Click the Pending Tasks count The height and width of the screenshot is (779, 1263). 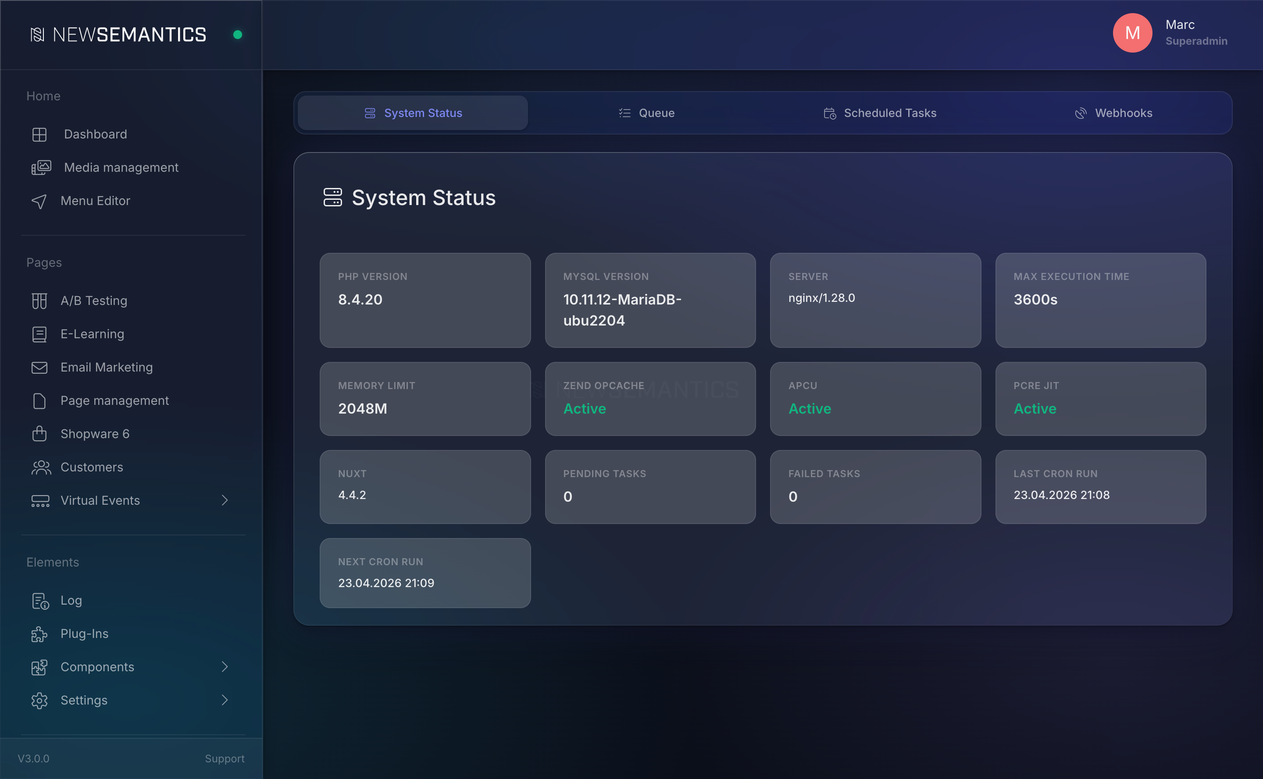click(568, 497)
